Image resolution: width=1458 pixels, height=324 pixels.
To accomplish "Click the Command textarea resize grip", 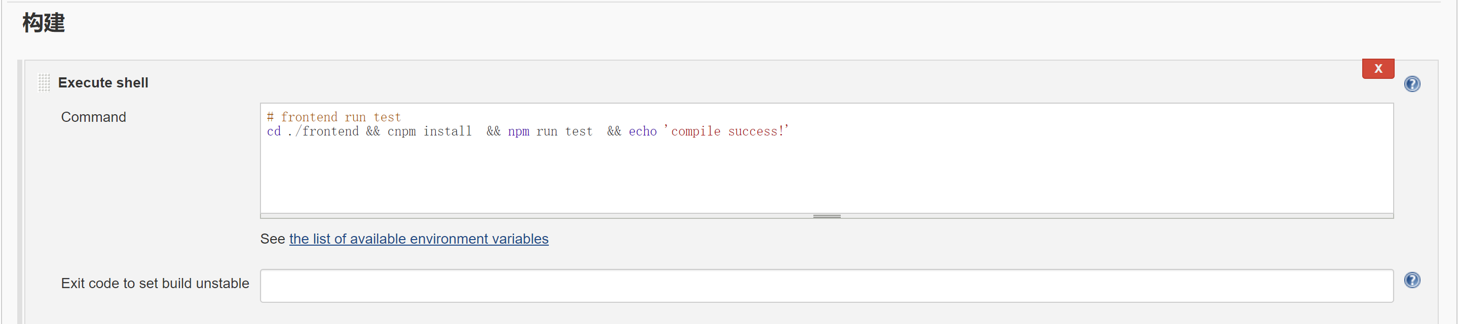I will point(827,216).
